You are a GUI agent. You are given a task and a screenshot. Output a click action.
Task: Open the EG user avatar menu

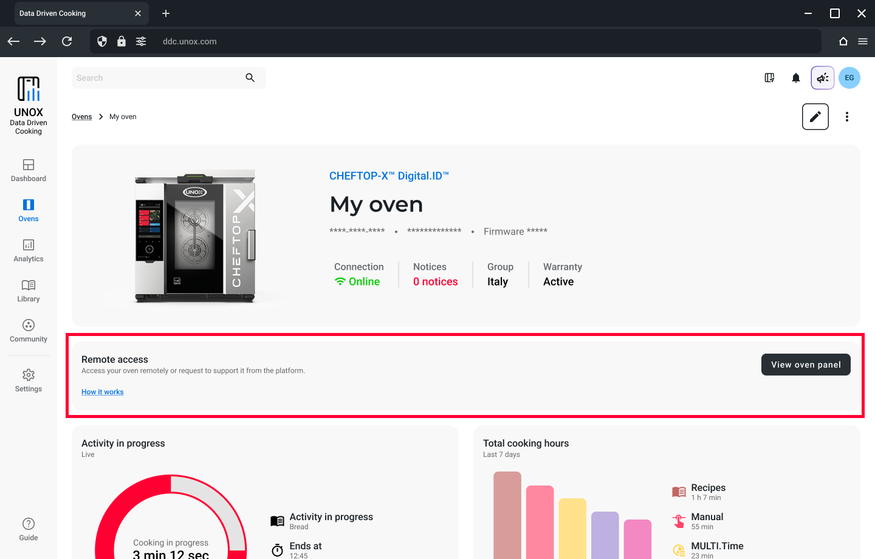click(x=849, y=78)
